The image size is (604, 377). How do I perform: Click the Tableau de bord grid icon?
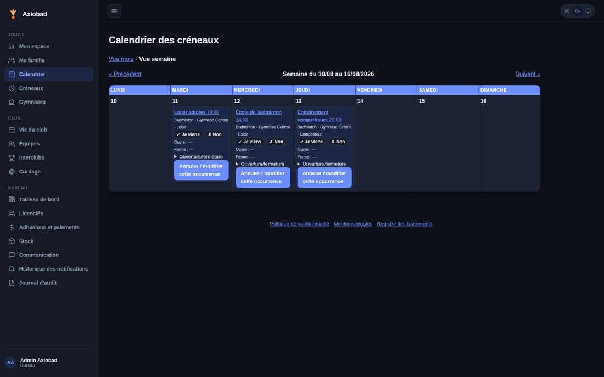click(12, 199)
